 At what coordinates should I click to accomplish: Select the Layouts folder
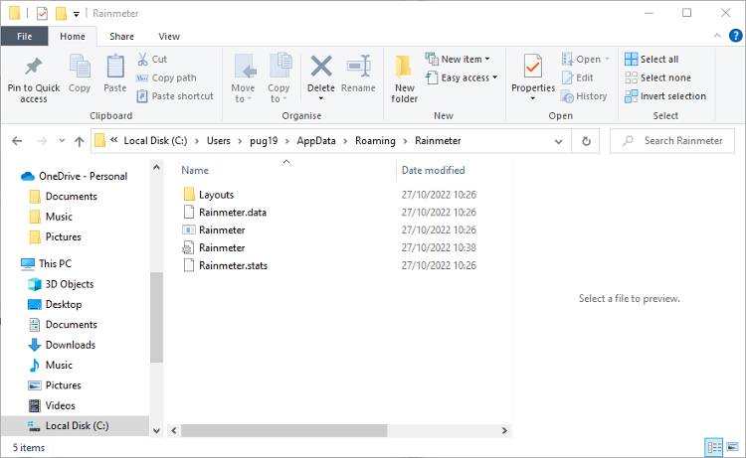pyautogui.click(x=216, y=195)
